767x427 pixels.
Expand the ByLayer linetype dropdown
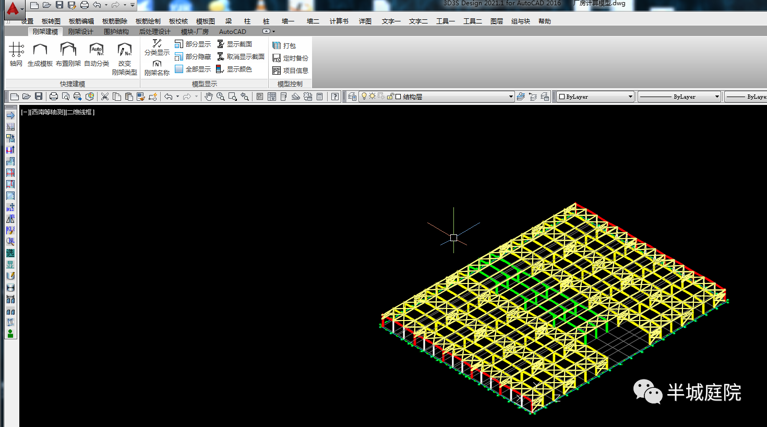[717, 97]
